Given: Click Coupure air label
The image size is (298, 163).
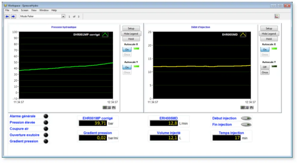Looking at the screenshot, I should tap(19, 129).
